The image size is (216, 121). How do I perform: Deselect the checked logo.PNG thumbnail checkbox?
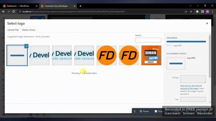click(26, 46)
